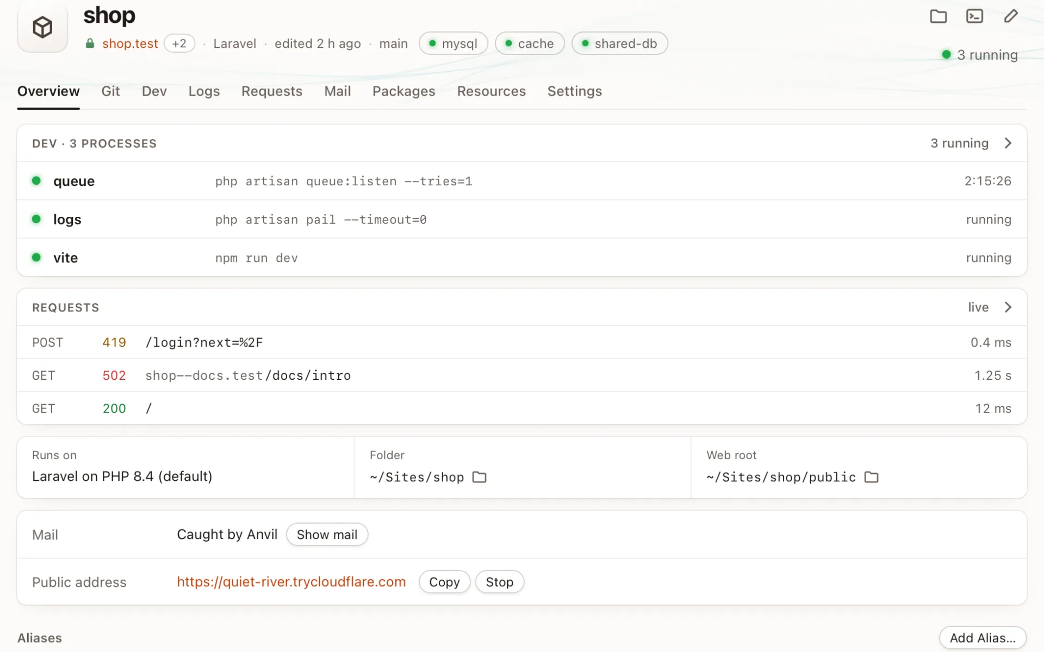1044x652 pixels.
Task: Expand Dev processes chevron
Action: 1008,143
